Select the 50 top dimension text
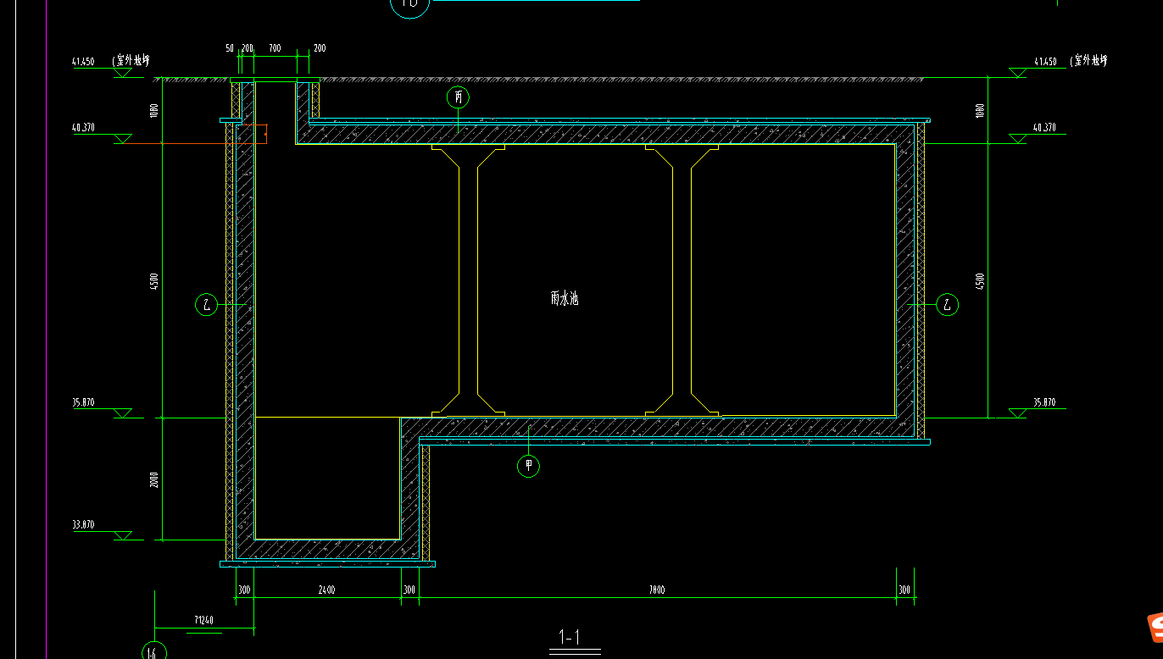The height and width of the screenshot is (659, 1163). (x=230, y=48)
